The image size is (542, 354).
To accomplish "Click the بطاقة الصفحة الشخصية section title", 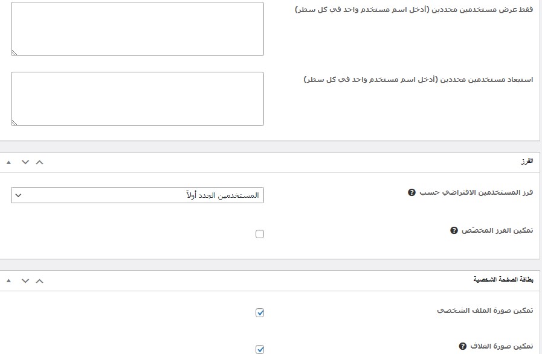I will (x=503, y=280).
